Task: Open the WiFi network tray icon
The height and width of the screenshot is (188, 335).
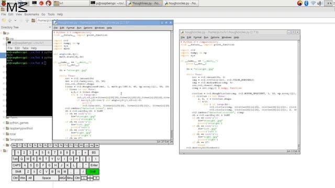Action: [313, 3]
